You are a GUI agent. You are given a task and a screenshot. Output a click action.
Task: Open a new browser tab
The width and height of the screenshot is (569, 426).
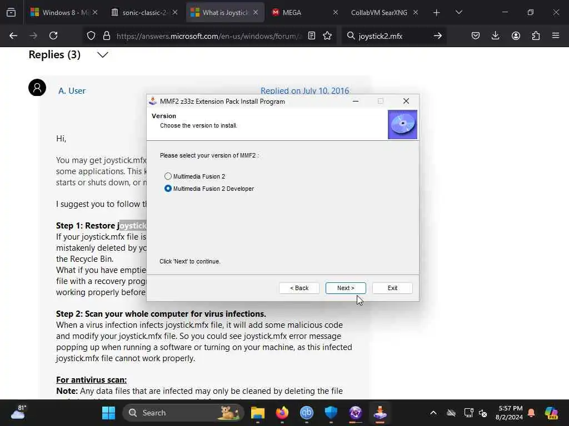click(x=437, y=13)
